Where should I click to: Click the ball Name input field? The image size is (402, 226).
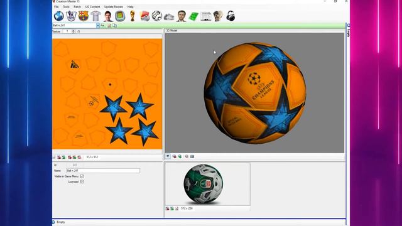(103, 171)
